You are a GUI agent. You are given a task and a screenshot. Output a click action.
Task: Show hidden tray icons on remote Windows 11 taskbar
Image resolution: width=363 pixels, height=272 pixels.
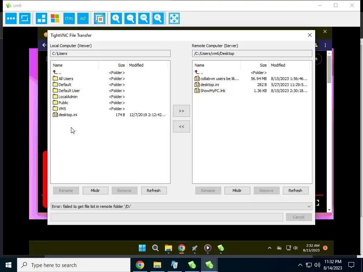click(269, 248)
